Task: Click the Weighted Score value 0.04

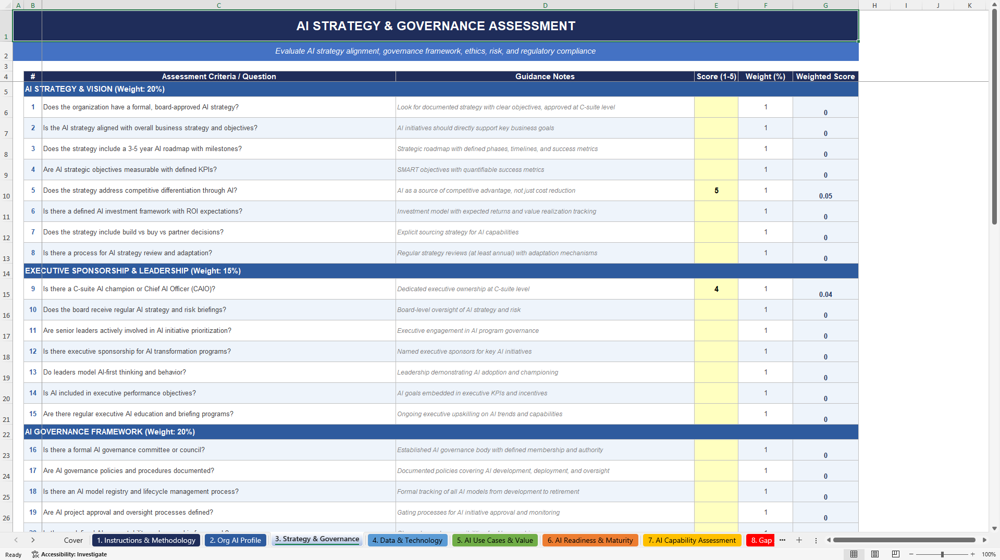Action: click(x=825, y=289)
